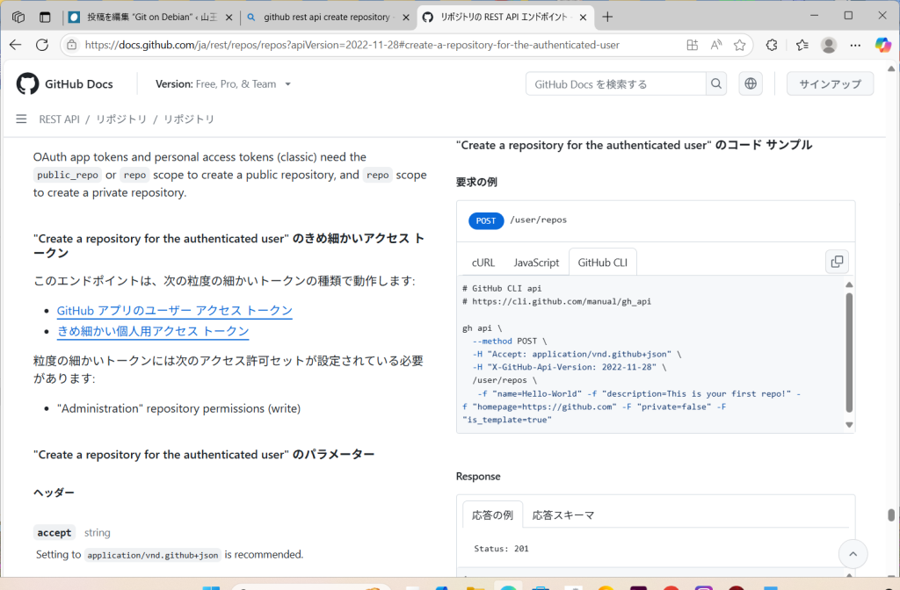
Task: Click the accept header parameter name
Action: (54, 533)
